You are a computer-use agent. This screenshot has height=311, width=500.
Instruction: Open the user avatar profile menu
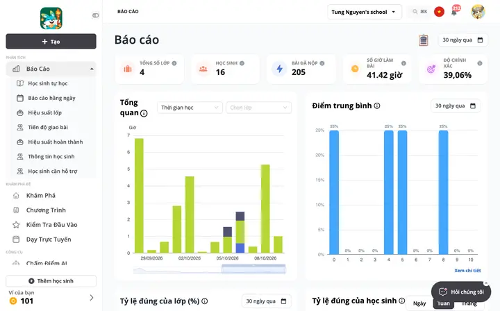click(x=478, y=12)
